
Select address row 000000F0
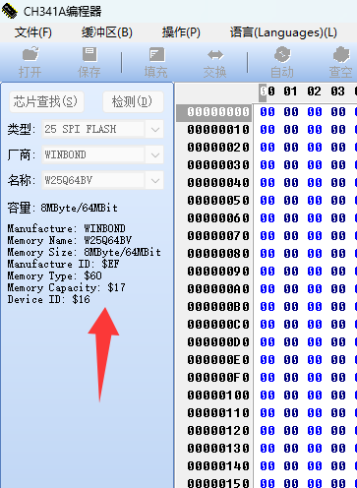click(218, 378)
